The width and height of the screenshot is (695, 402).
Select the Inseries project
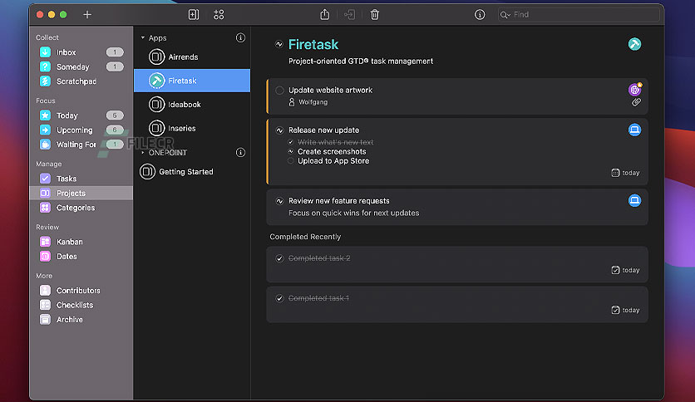(x=192, y=129)
